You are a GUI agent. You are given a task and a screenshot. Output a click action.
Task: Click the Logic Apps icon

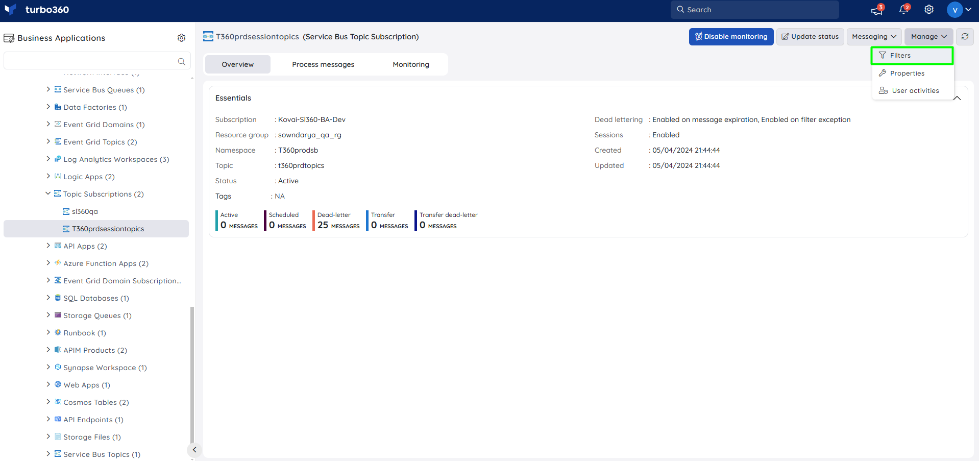point(58,176)
